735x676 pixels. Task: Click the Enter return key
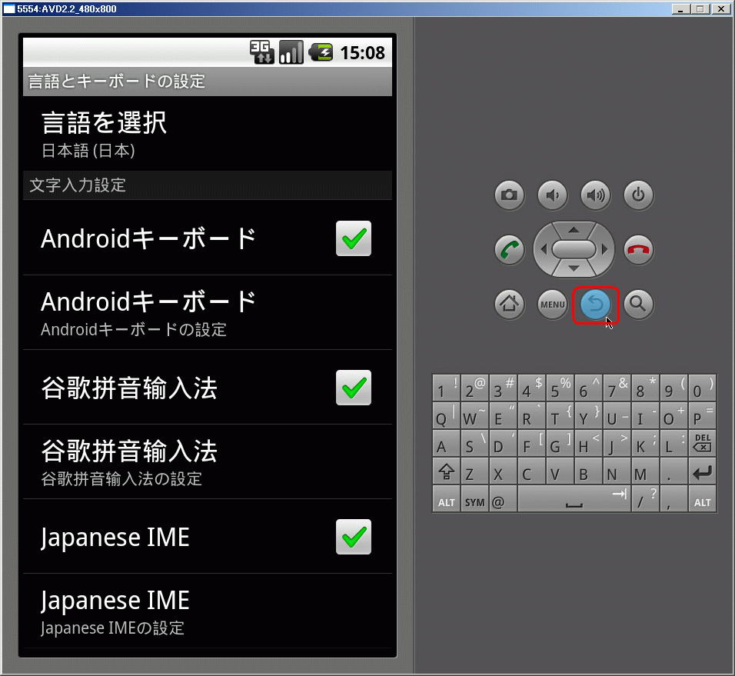tap(702, 471)
